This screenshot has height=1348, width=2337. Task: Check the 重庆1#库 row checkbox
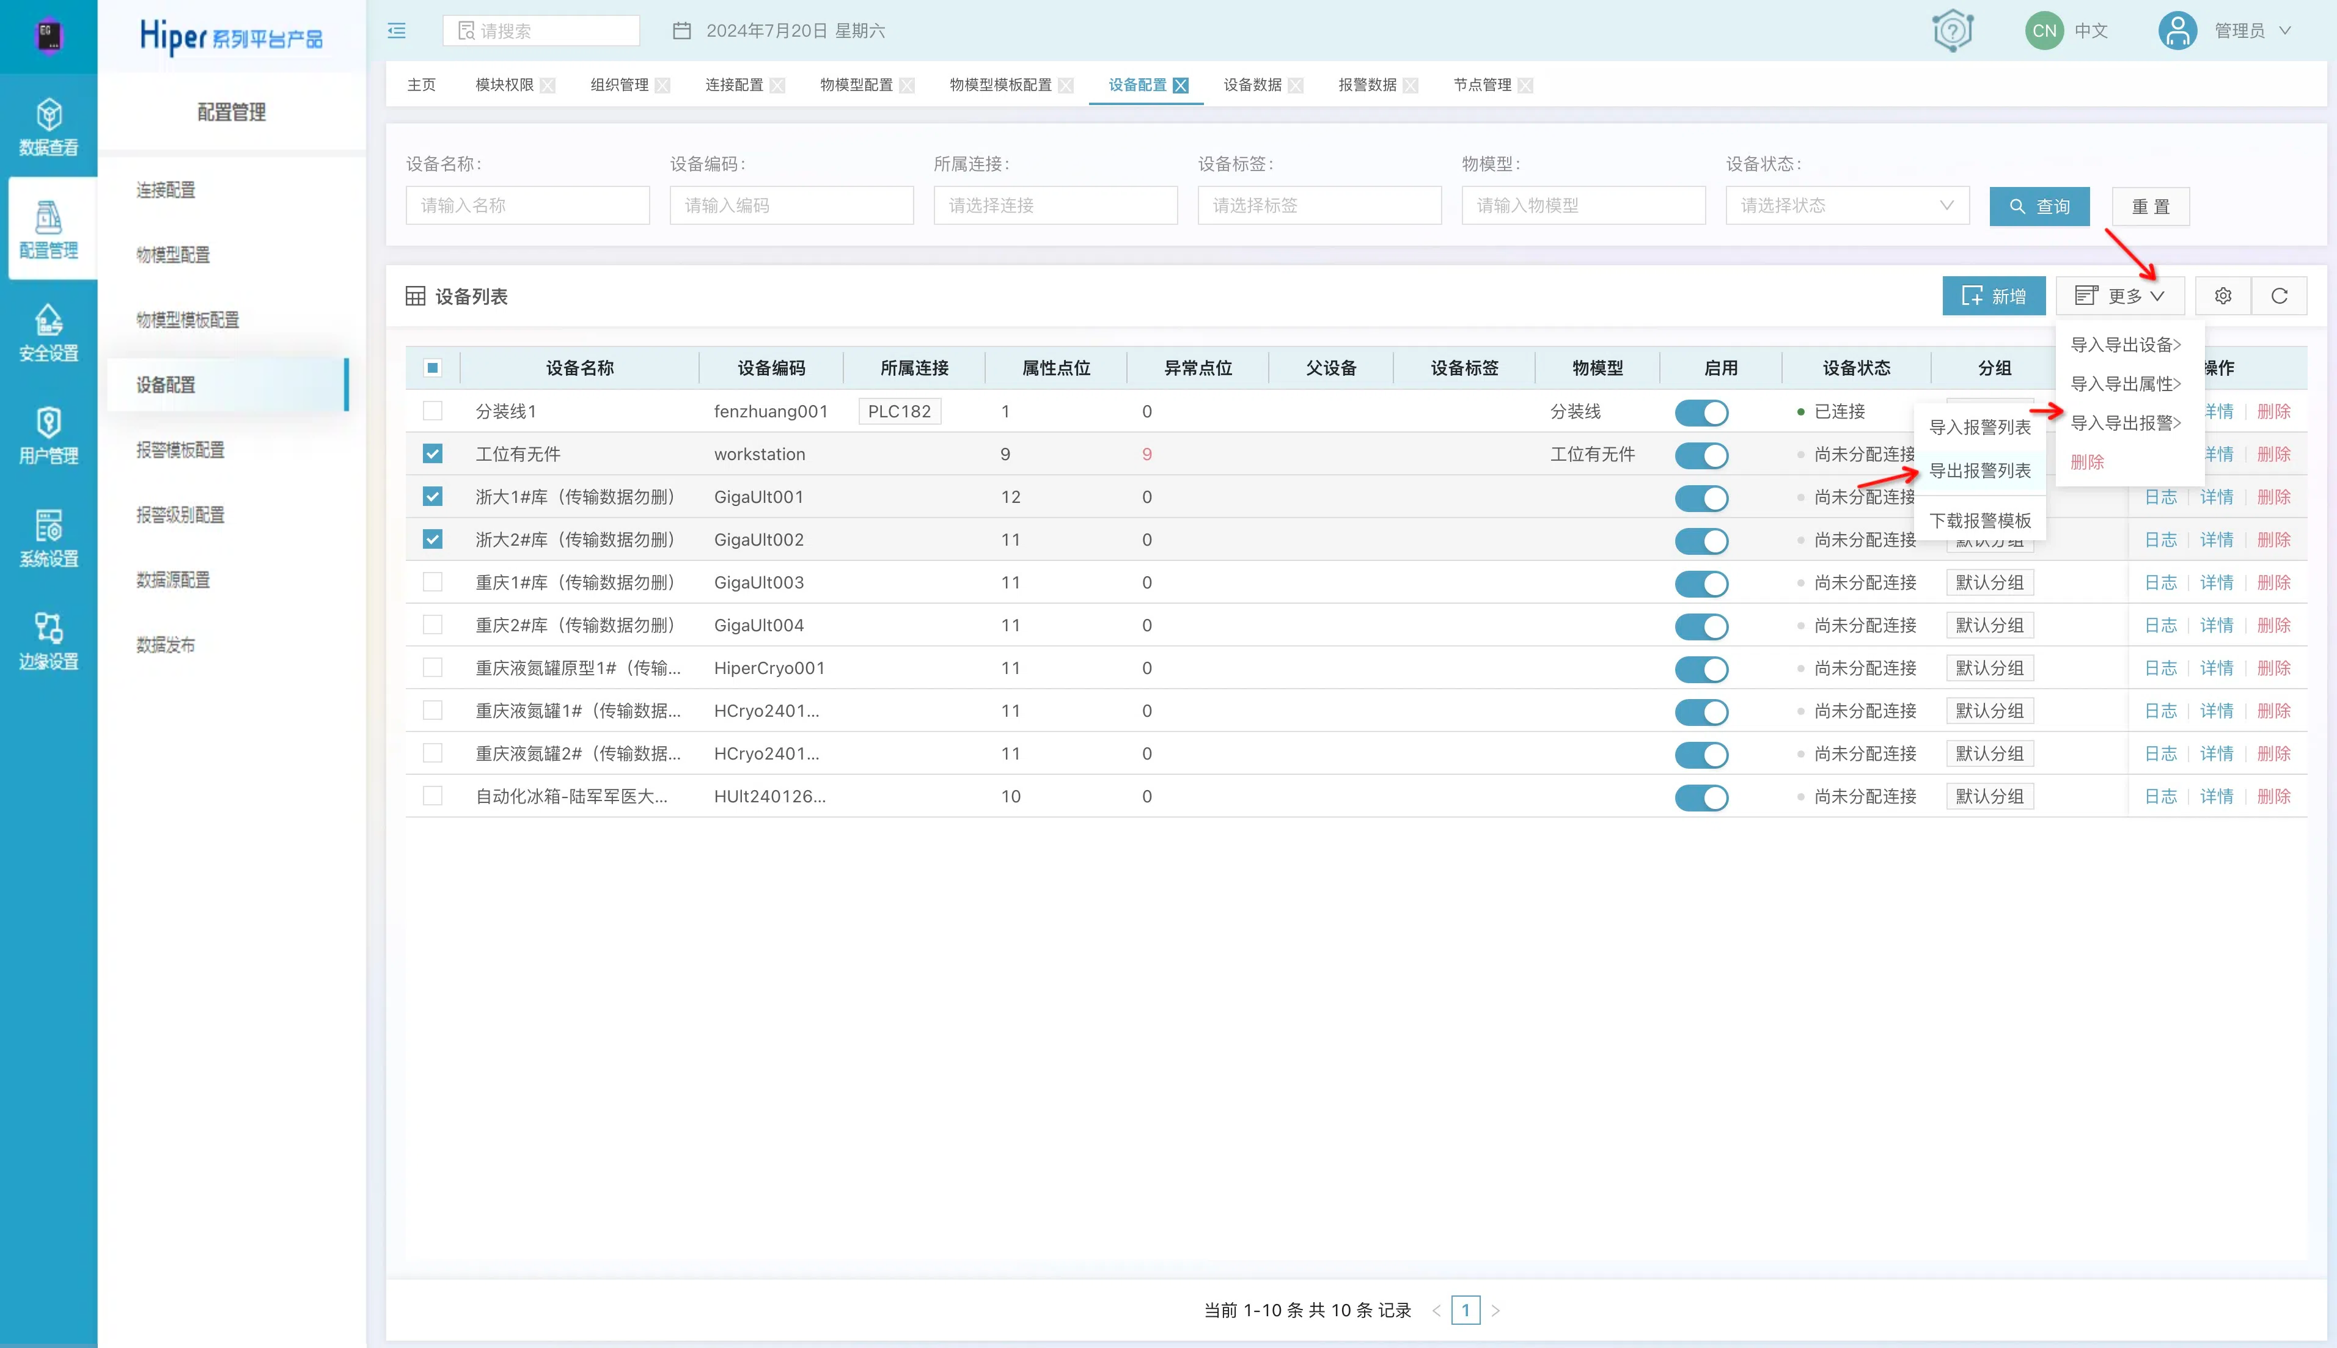tap(433, 581)
